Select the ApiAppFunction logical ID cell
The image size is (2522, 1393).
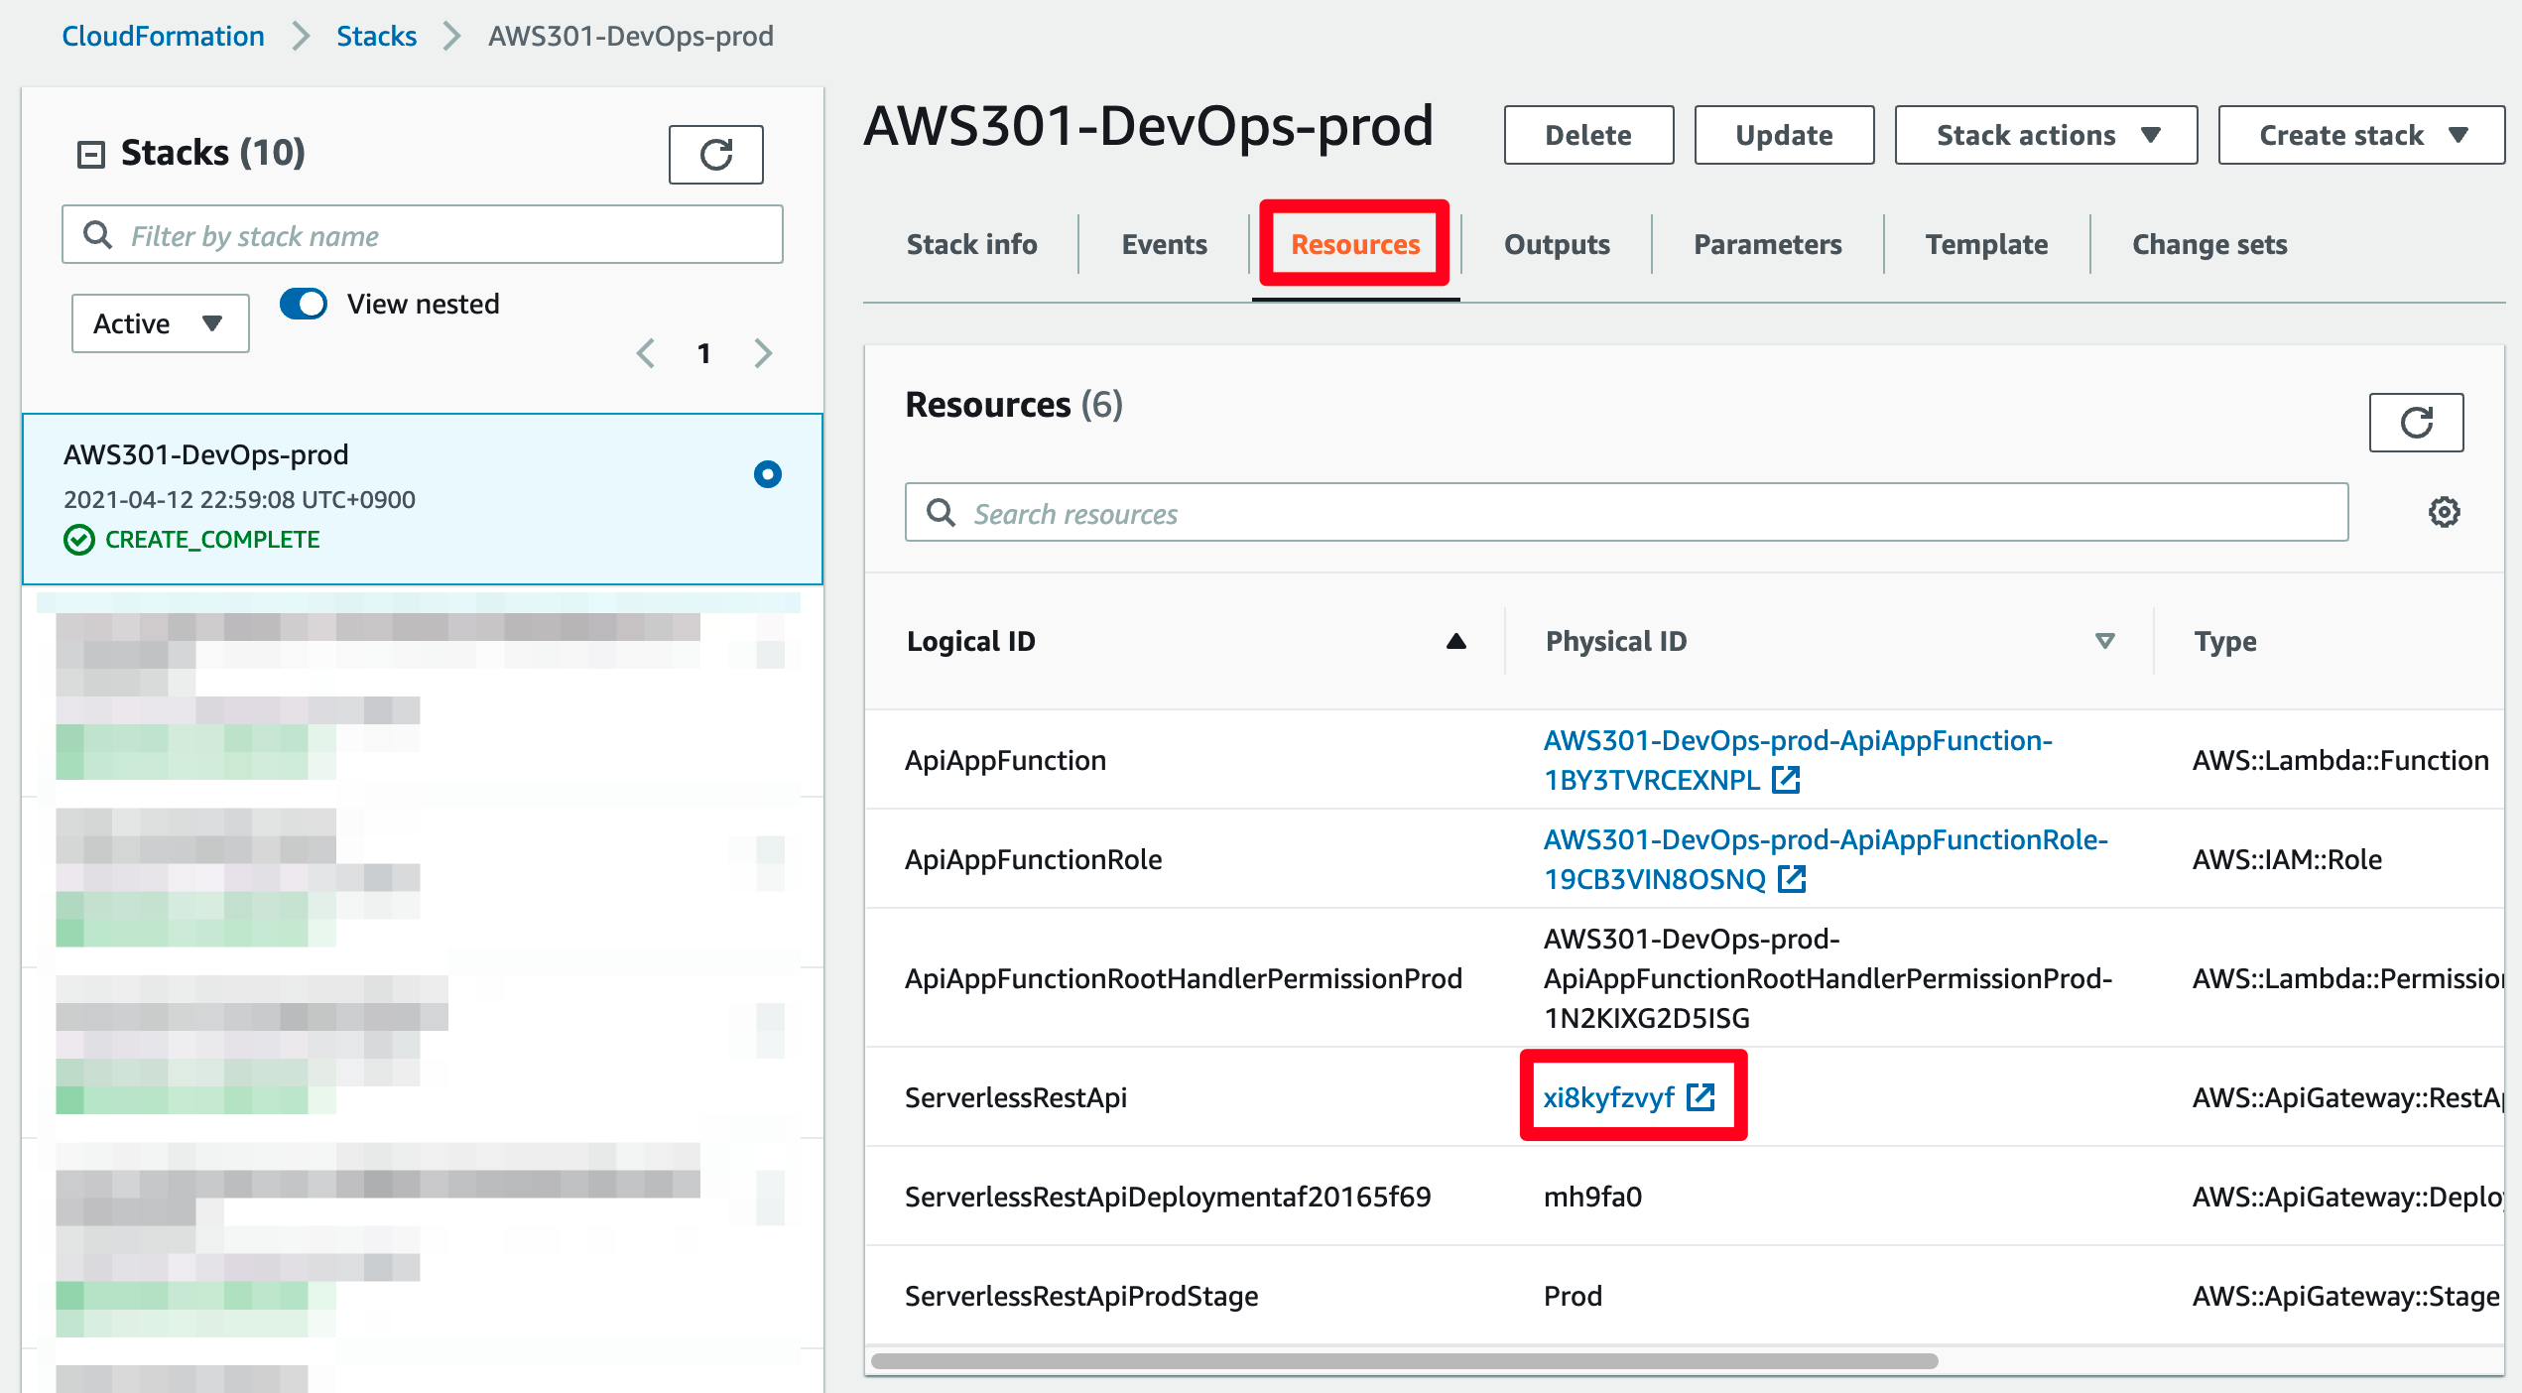1005,760
